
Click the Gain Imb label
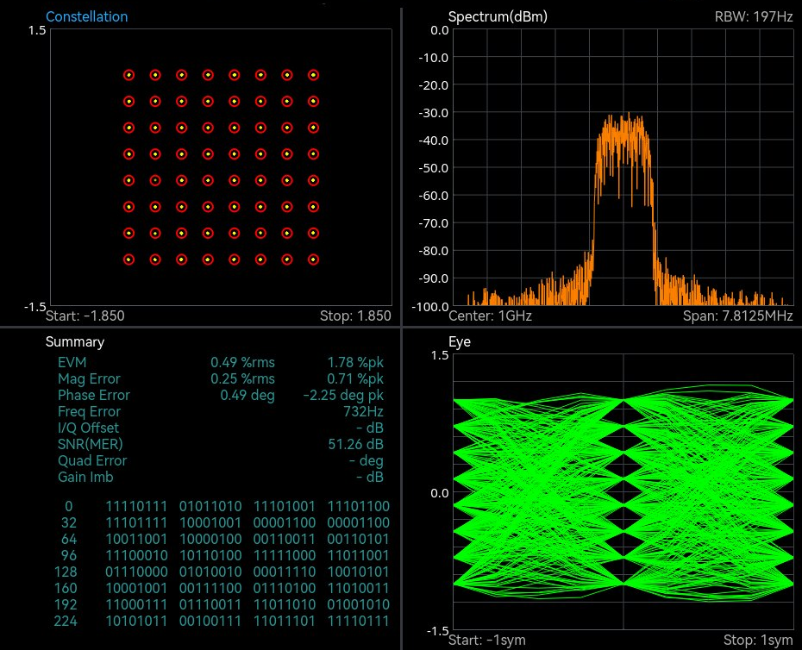click(85, 477)
